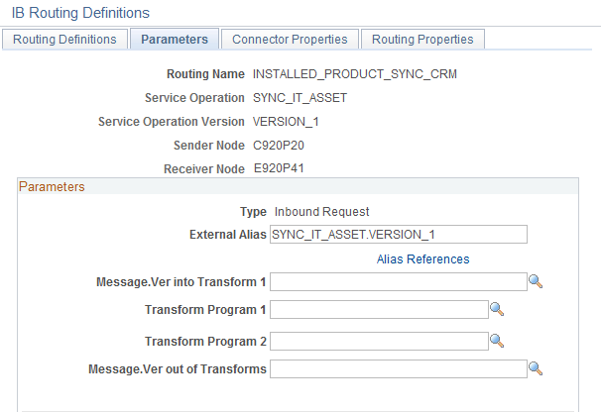Image resolution: width=601 pixels, height=412 pixels.
Task: Click into the Transform Program 1 field
Action: pyautogui.click(x=379, y=310)
